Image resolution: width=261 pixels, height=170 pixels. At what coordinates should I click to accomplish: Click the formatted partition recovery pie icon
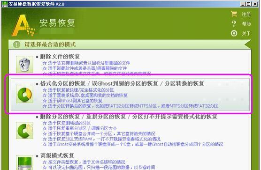click(24, 95)
